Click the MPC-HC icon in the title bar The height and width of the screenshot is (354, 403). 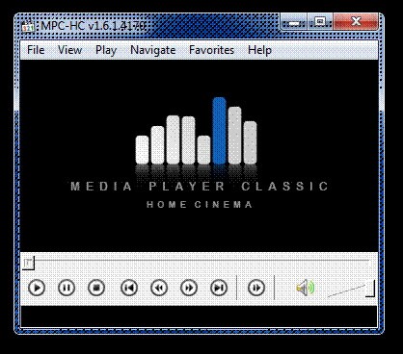pyautogui.click(x=28, y=26)
